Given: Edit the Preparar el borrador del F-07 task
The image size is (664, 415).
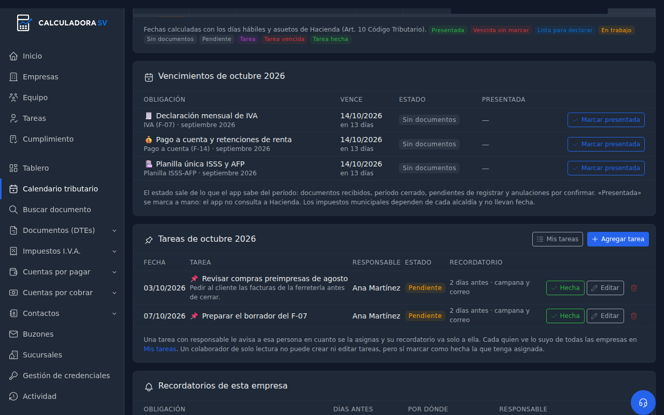Looking at the screenshot, I should (605, 316).
